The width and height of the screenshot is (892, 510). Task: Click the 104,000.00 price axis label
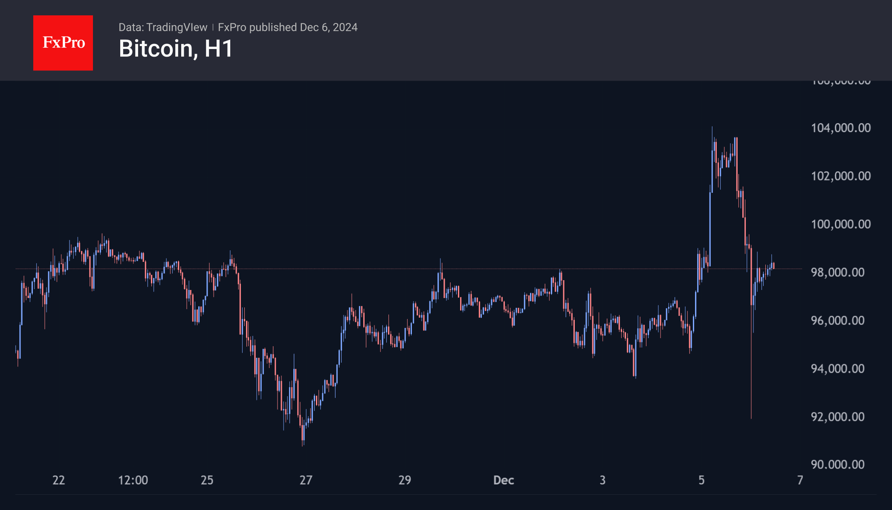coord(840,128)
